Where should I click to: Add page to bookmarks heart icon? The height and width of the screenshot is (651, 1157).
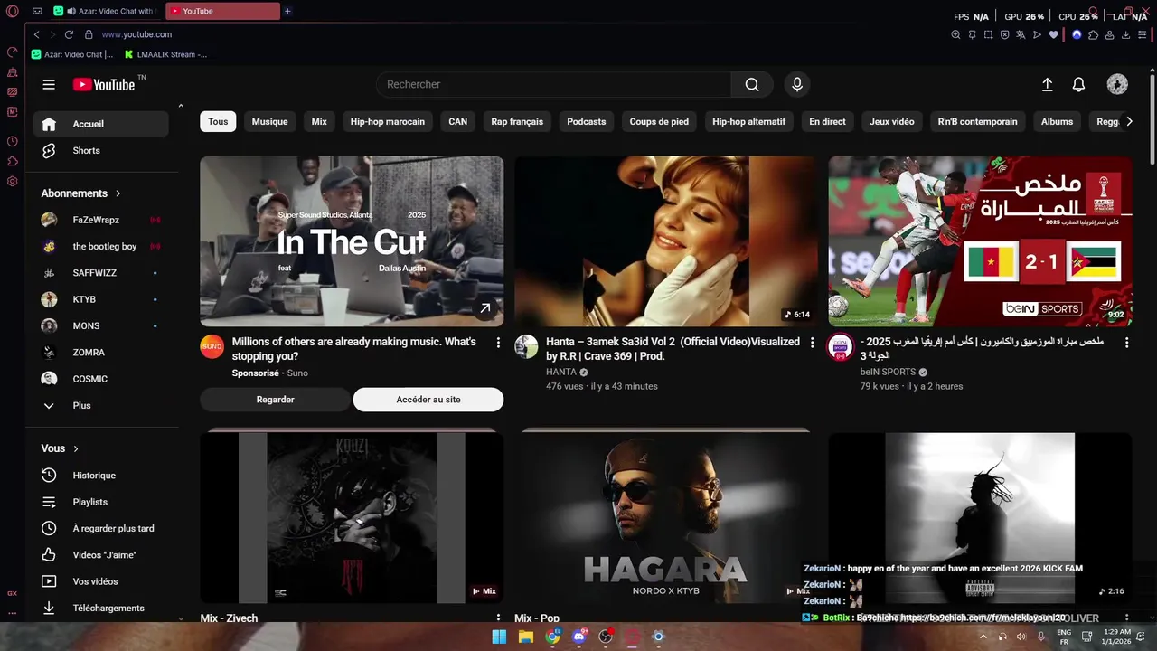1053,34
